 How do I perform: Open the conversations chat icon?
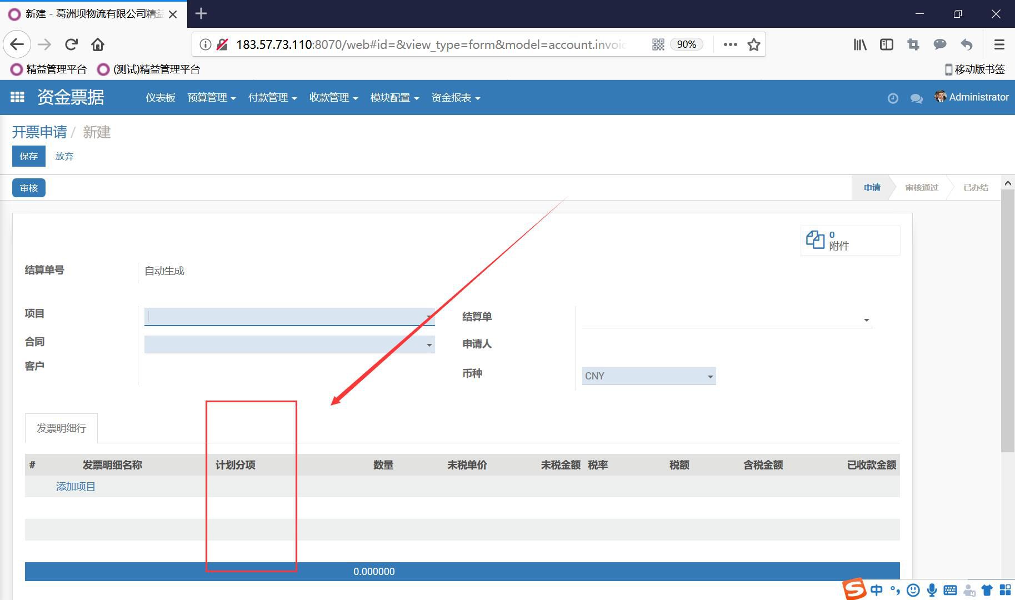tap(916, 98)
